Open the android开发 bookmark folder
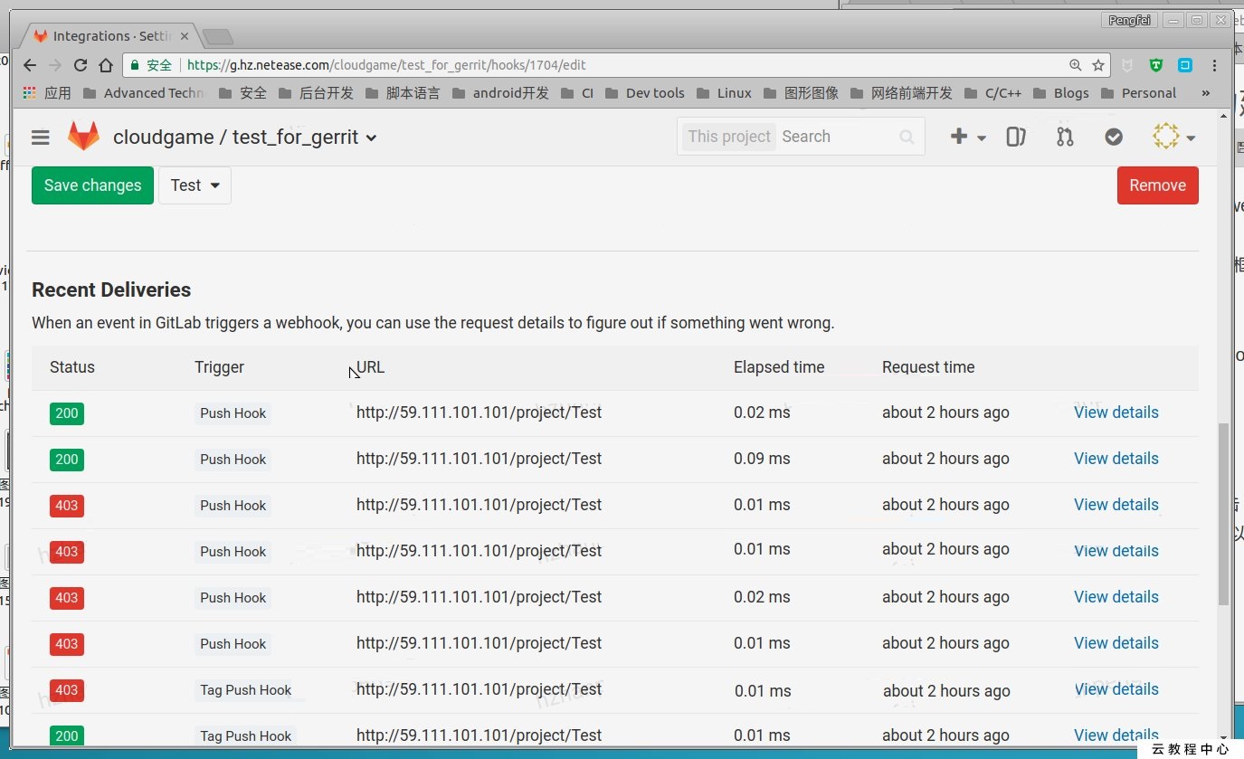 (500, 92)
